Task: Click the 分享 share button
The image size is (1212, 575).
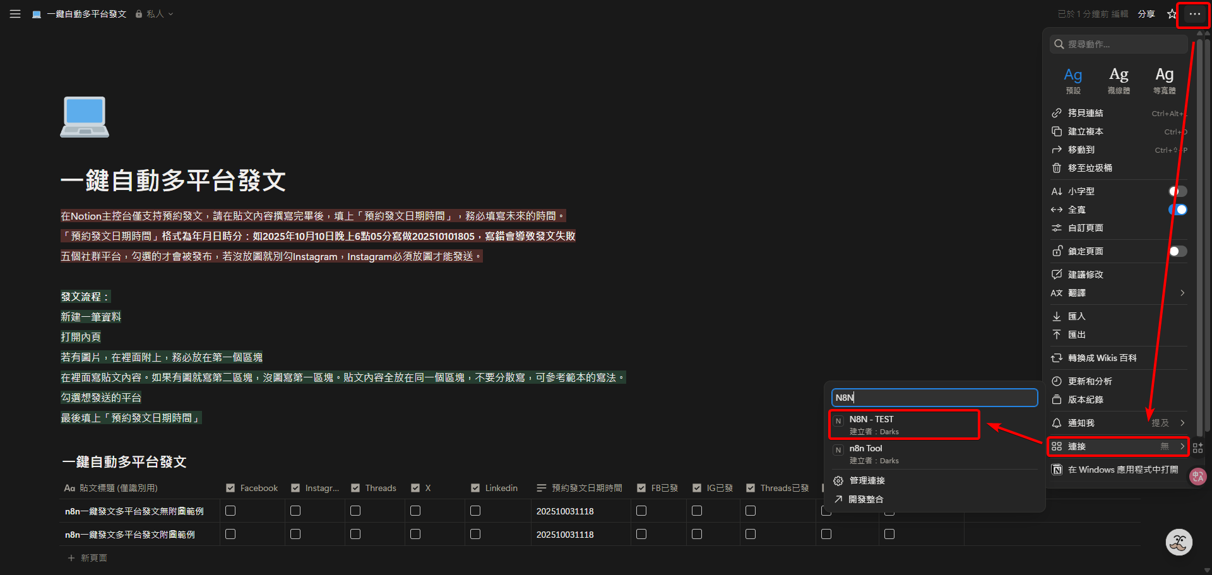Action: click(x=1146, y=14)
